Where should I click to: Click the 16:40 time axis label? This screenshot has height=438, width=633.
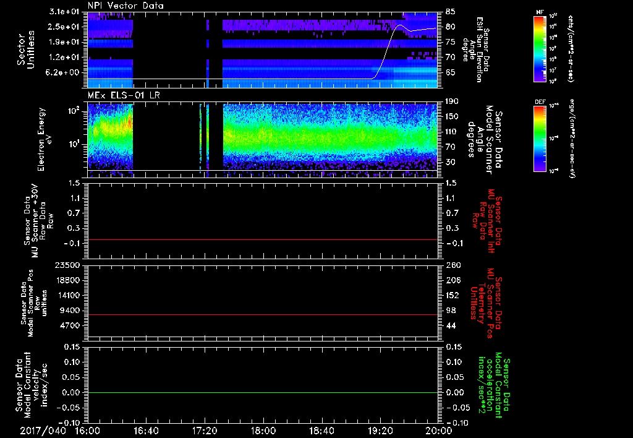(146, 431)
